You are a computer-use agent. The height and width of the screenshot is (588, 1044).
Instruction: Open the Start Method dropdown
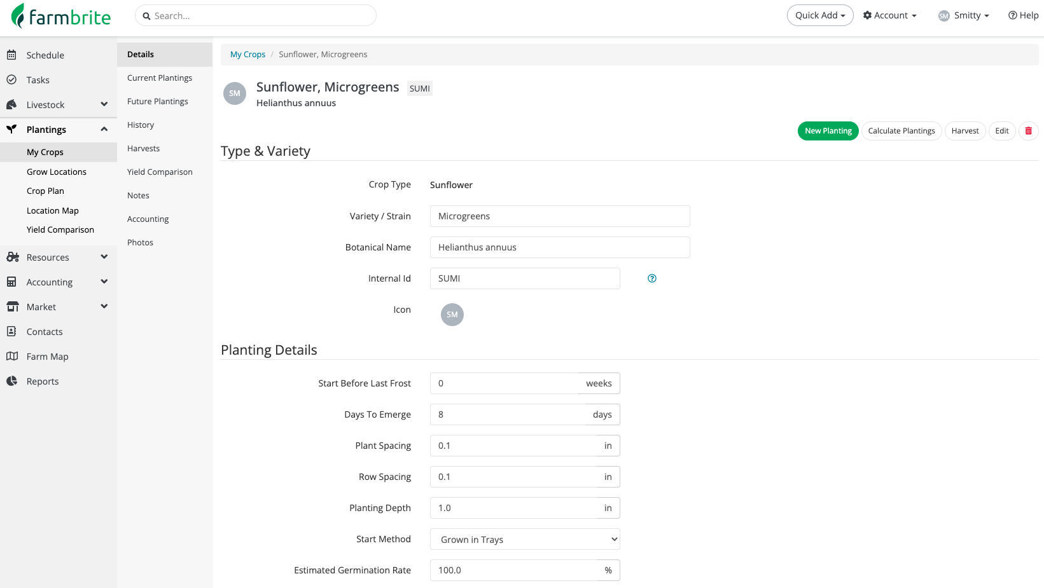(x=525, y=540)
